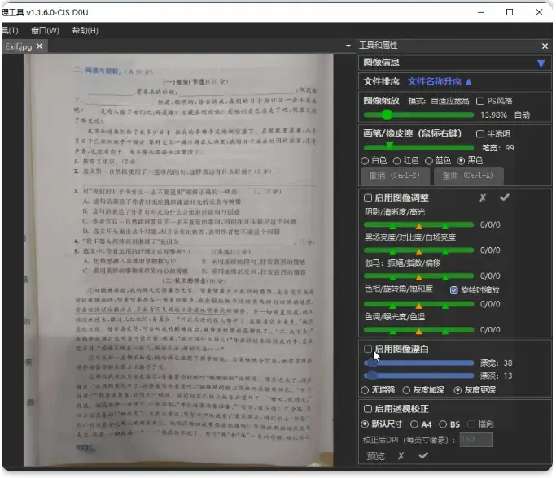The height and width of the screenshot is (478, 556).
Task: Enable the PS风格 checkbox
Action: 480,102
